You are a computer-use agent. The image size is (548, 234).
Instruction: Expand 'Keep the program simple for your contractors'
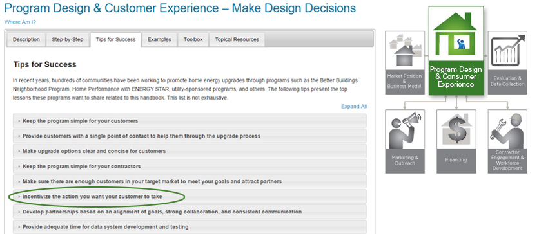click(x=190, y=166)
